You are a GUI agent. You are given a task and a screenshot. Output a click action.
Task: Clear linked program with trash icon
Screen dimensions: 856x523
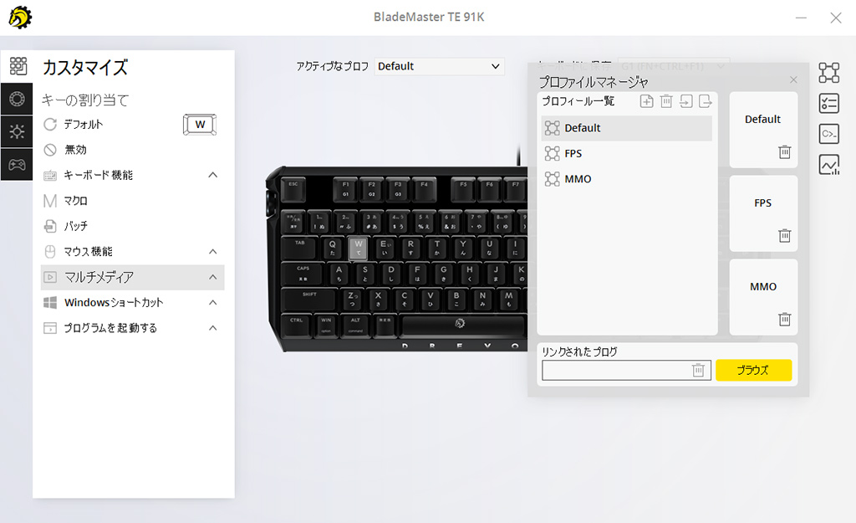click(698, 371)
